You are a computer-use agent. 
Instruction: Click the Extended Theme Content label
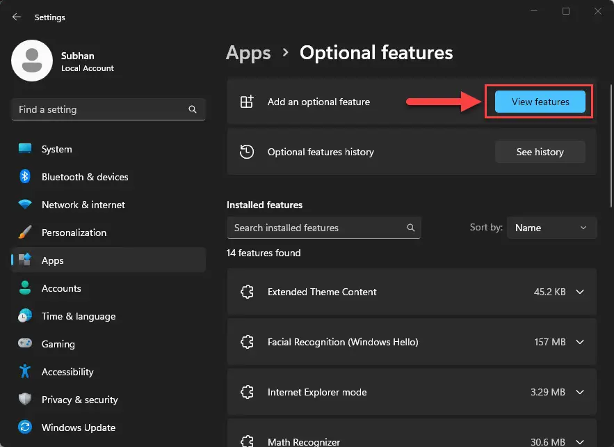tap(322, 292)
